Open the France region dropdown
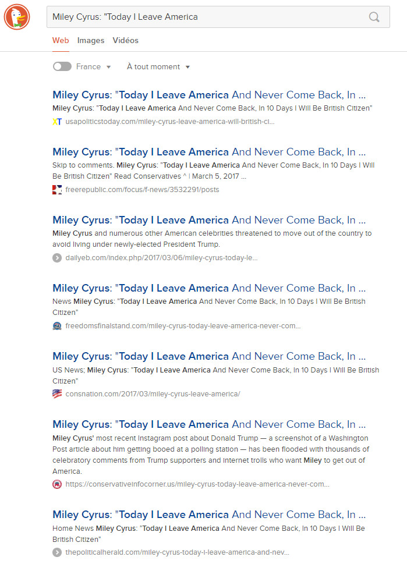This screenshot has width=407, height=571. 94,66
